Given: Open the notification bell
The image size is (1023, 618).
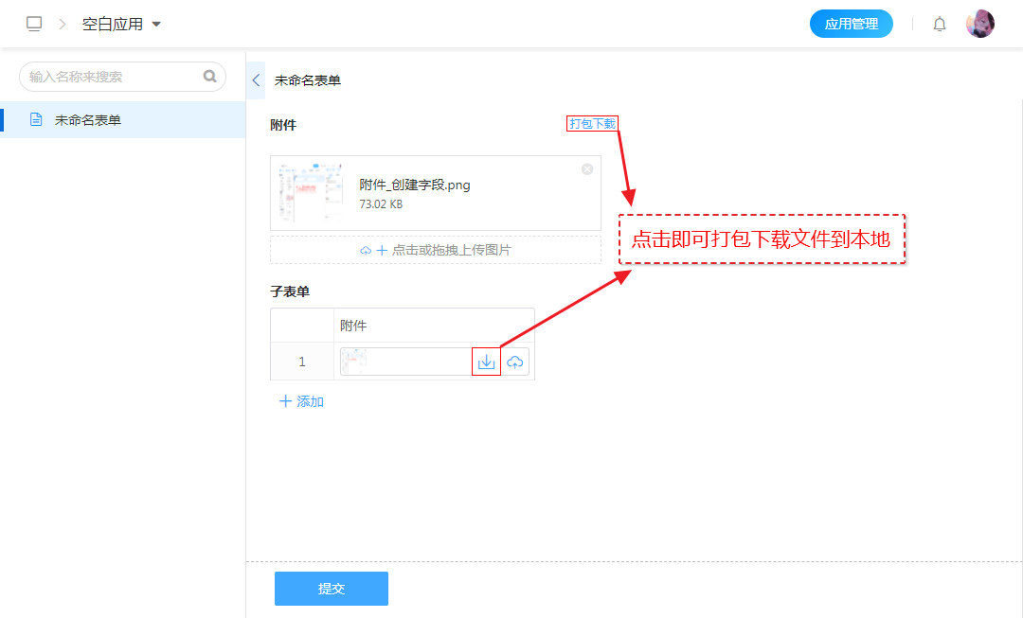Looking at the screenshot, I should (939, 25).
